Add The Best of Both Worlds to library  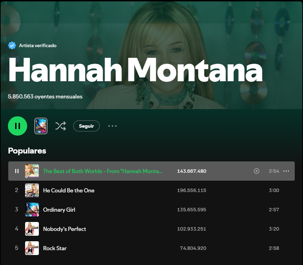(256, 171)
